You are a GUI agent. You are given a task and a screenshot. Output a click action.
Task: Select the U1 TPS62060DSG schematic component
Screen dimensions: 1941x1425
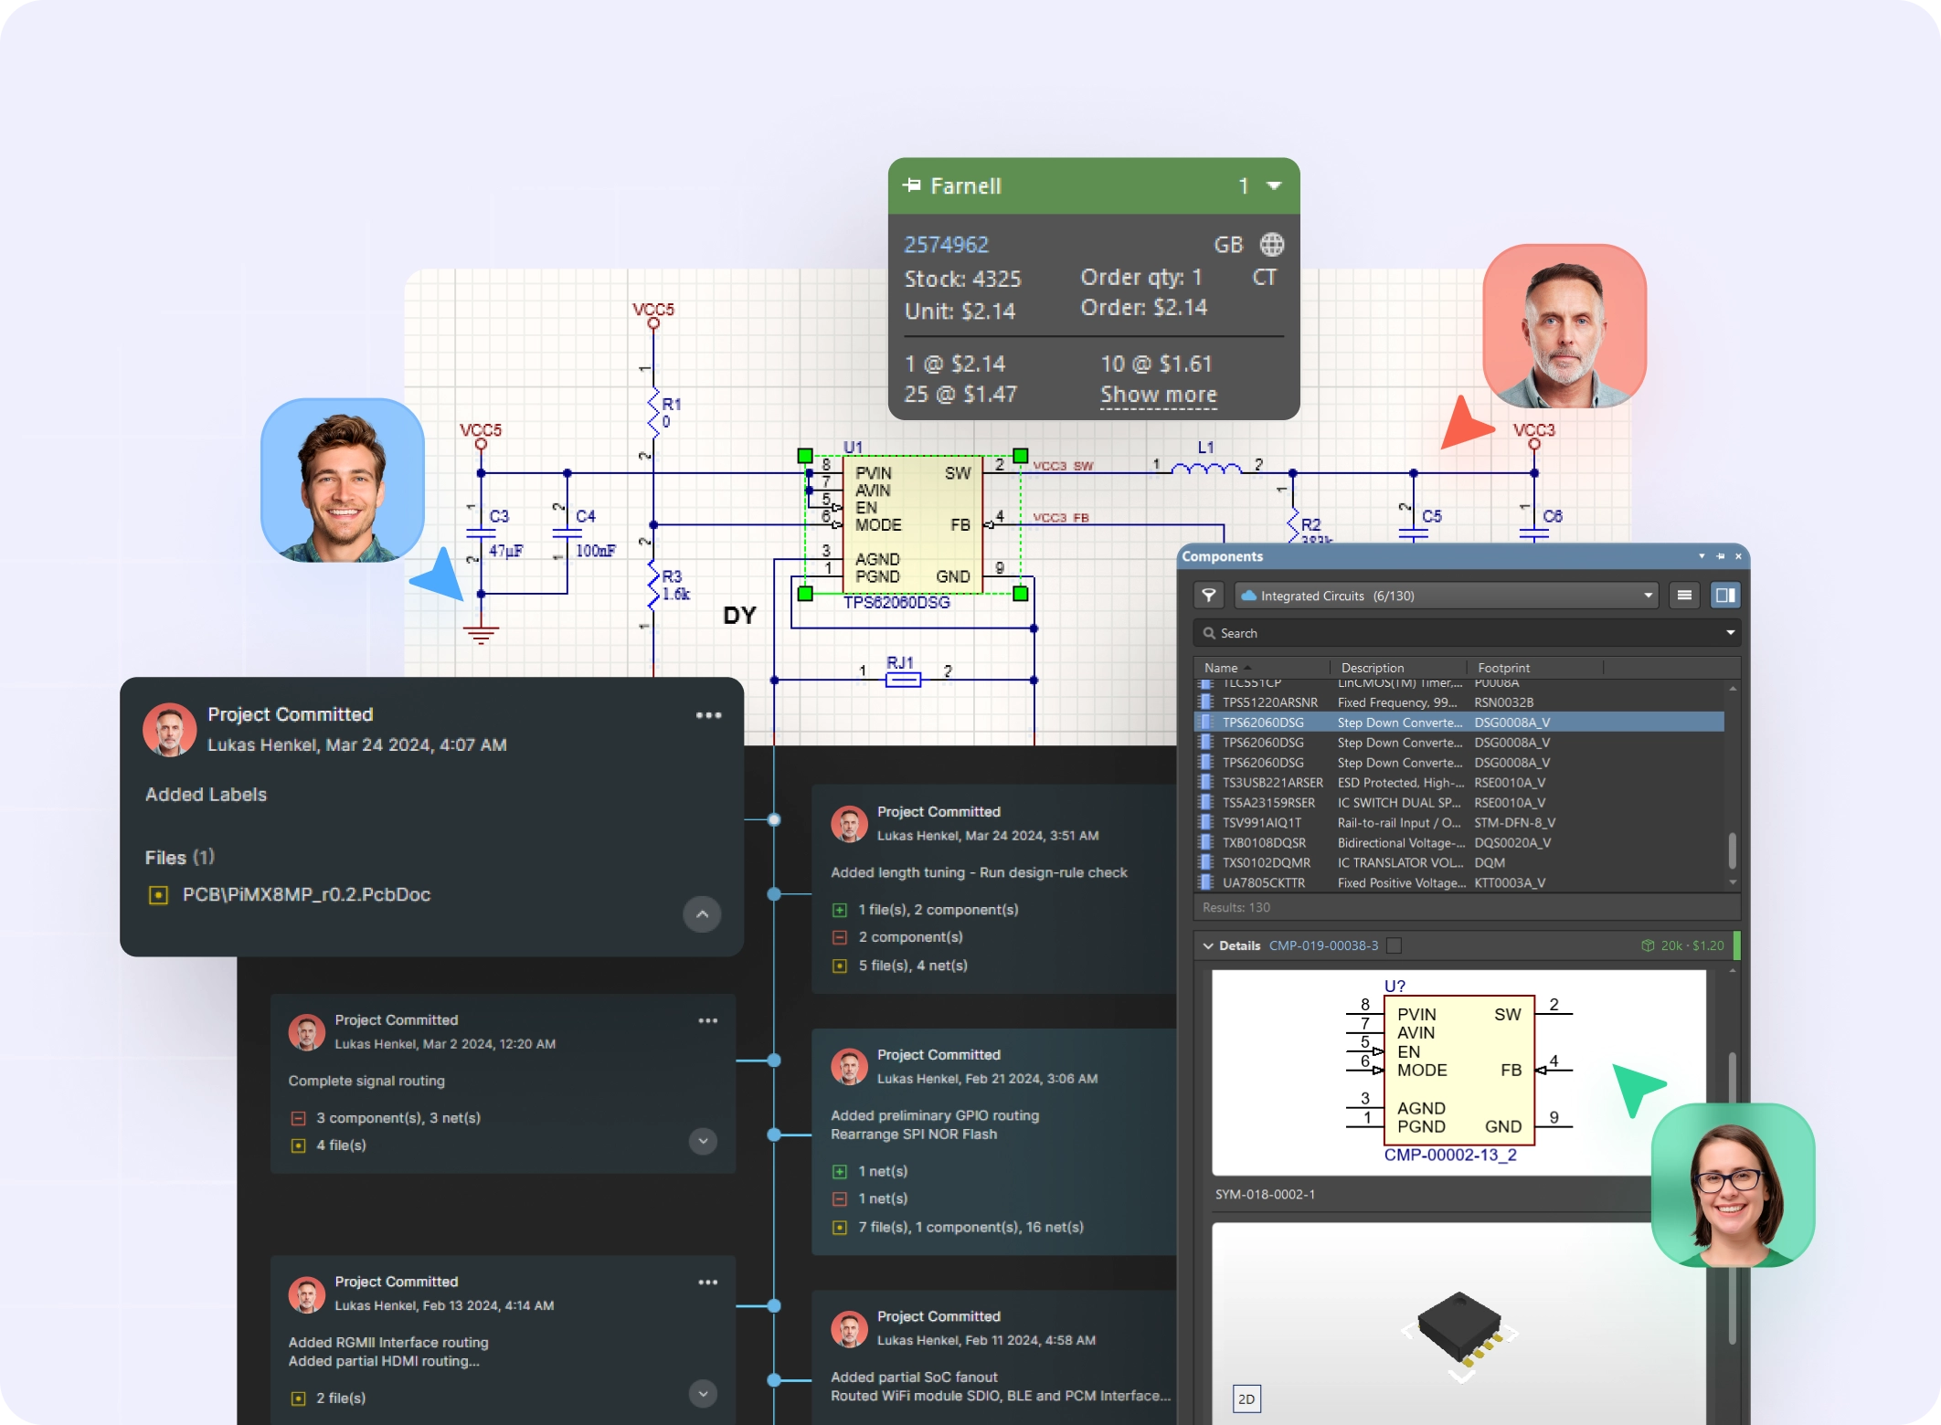pyautogui.click(x=913, y=524)
